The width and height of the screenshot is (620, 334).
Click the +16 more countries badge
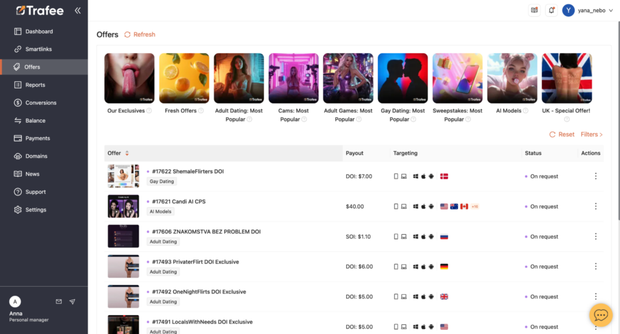pyautogui.click(x=475, y=206)
